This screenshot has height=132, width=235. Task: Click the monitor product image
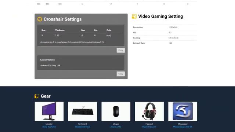49,111
